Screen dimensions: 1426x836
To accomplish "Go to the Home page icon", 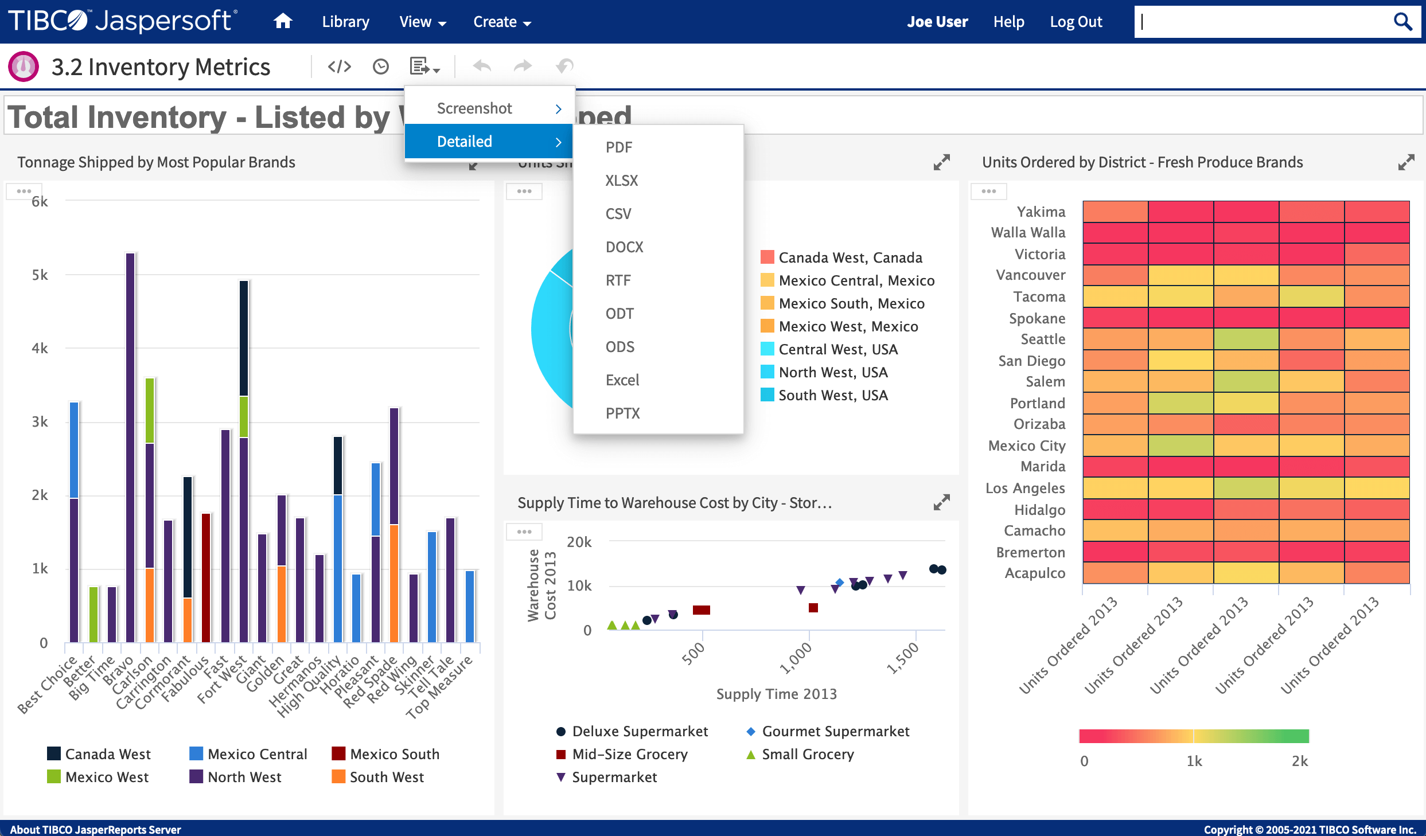I will coord(282,22).
